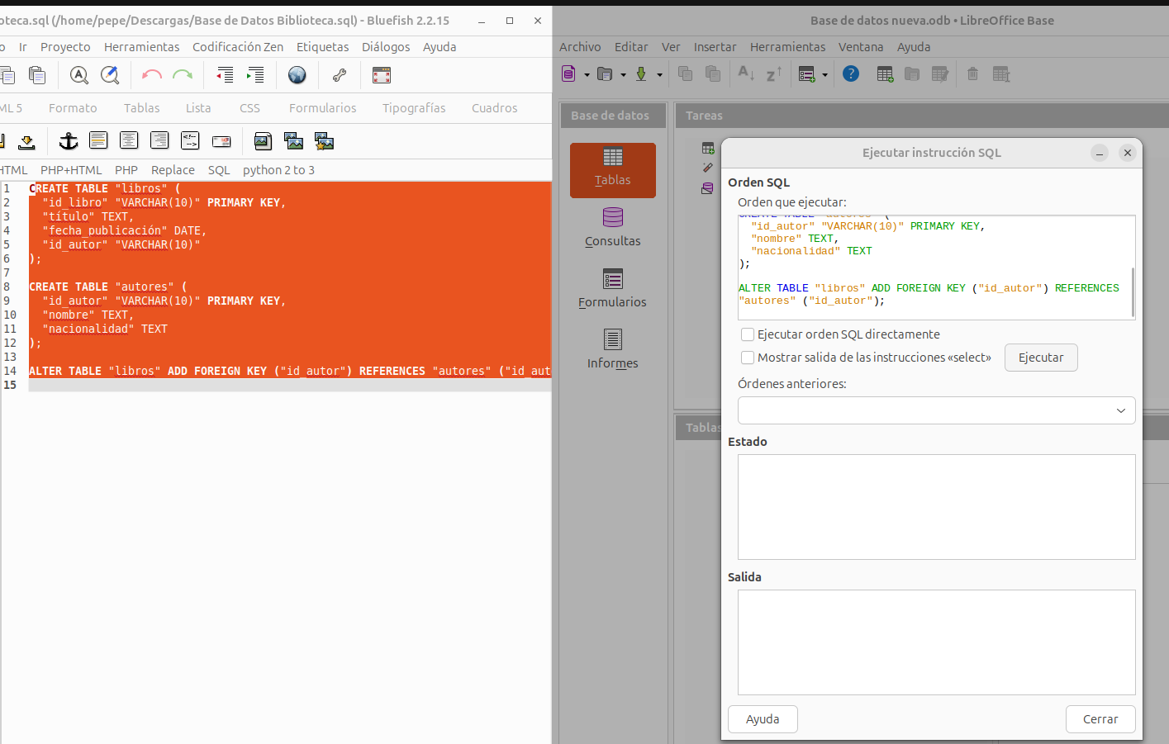The width and height of the screenshot is (1169, 744).
Task: Switch to the SQL tab in Bluefish
Action: click(219, 170)
